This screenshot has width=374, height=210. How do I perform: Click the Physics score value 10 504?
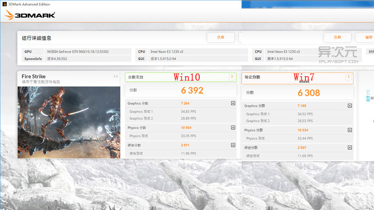click(186, 128)
